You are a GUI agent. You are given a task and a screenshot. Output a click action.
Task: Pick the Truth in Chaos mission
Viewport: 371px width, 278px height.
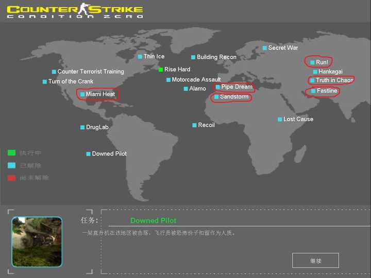[x=332, y=80]
